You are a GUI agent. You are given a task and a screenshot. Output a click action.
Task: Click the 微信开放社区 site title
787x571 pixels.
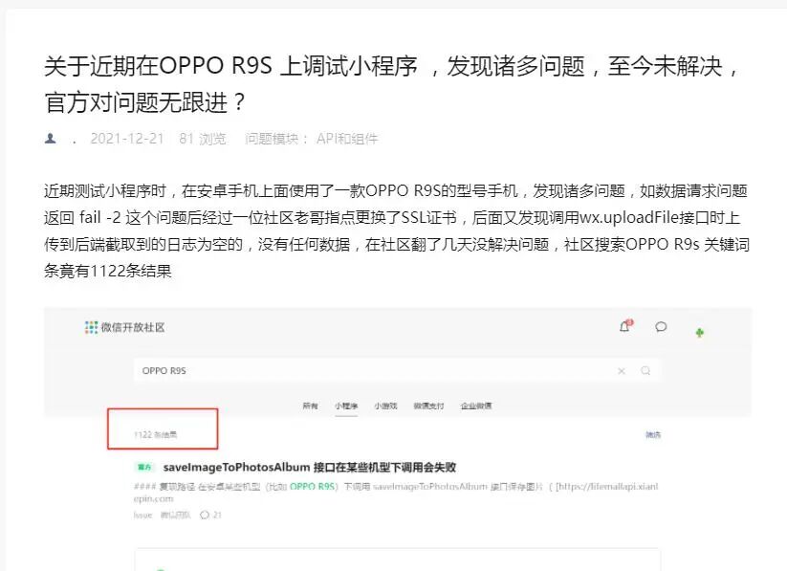(x=133, y=327)
